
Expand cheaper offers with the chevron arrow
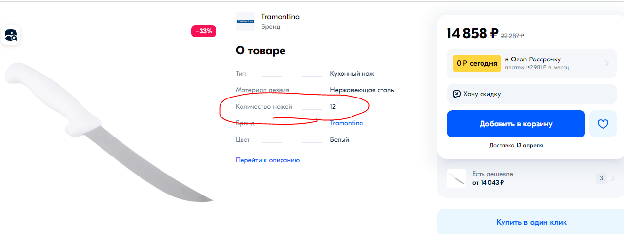(x=613, y=178)
